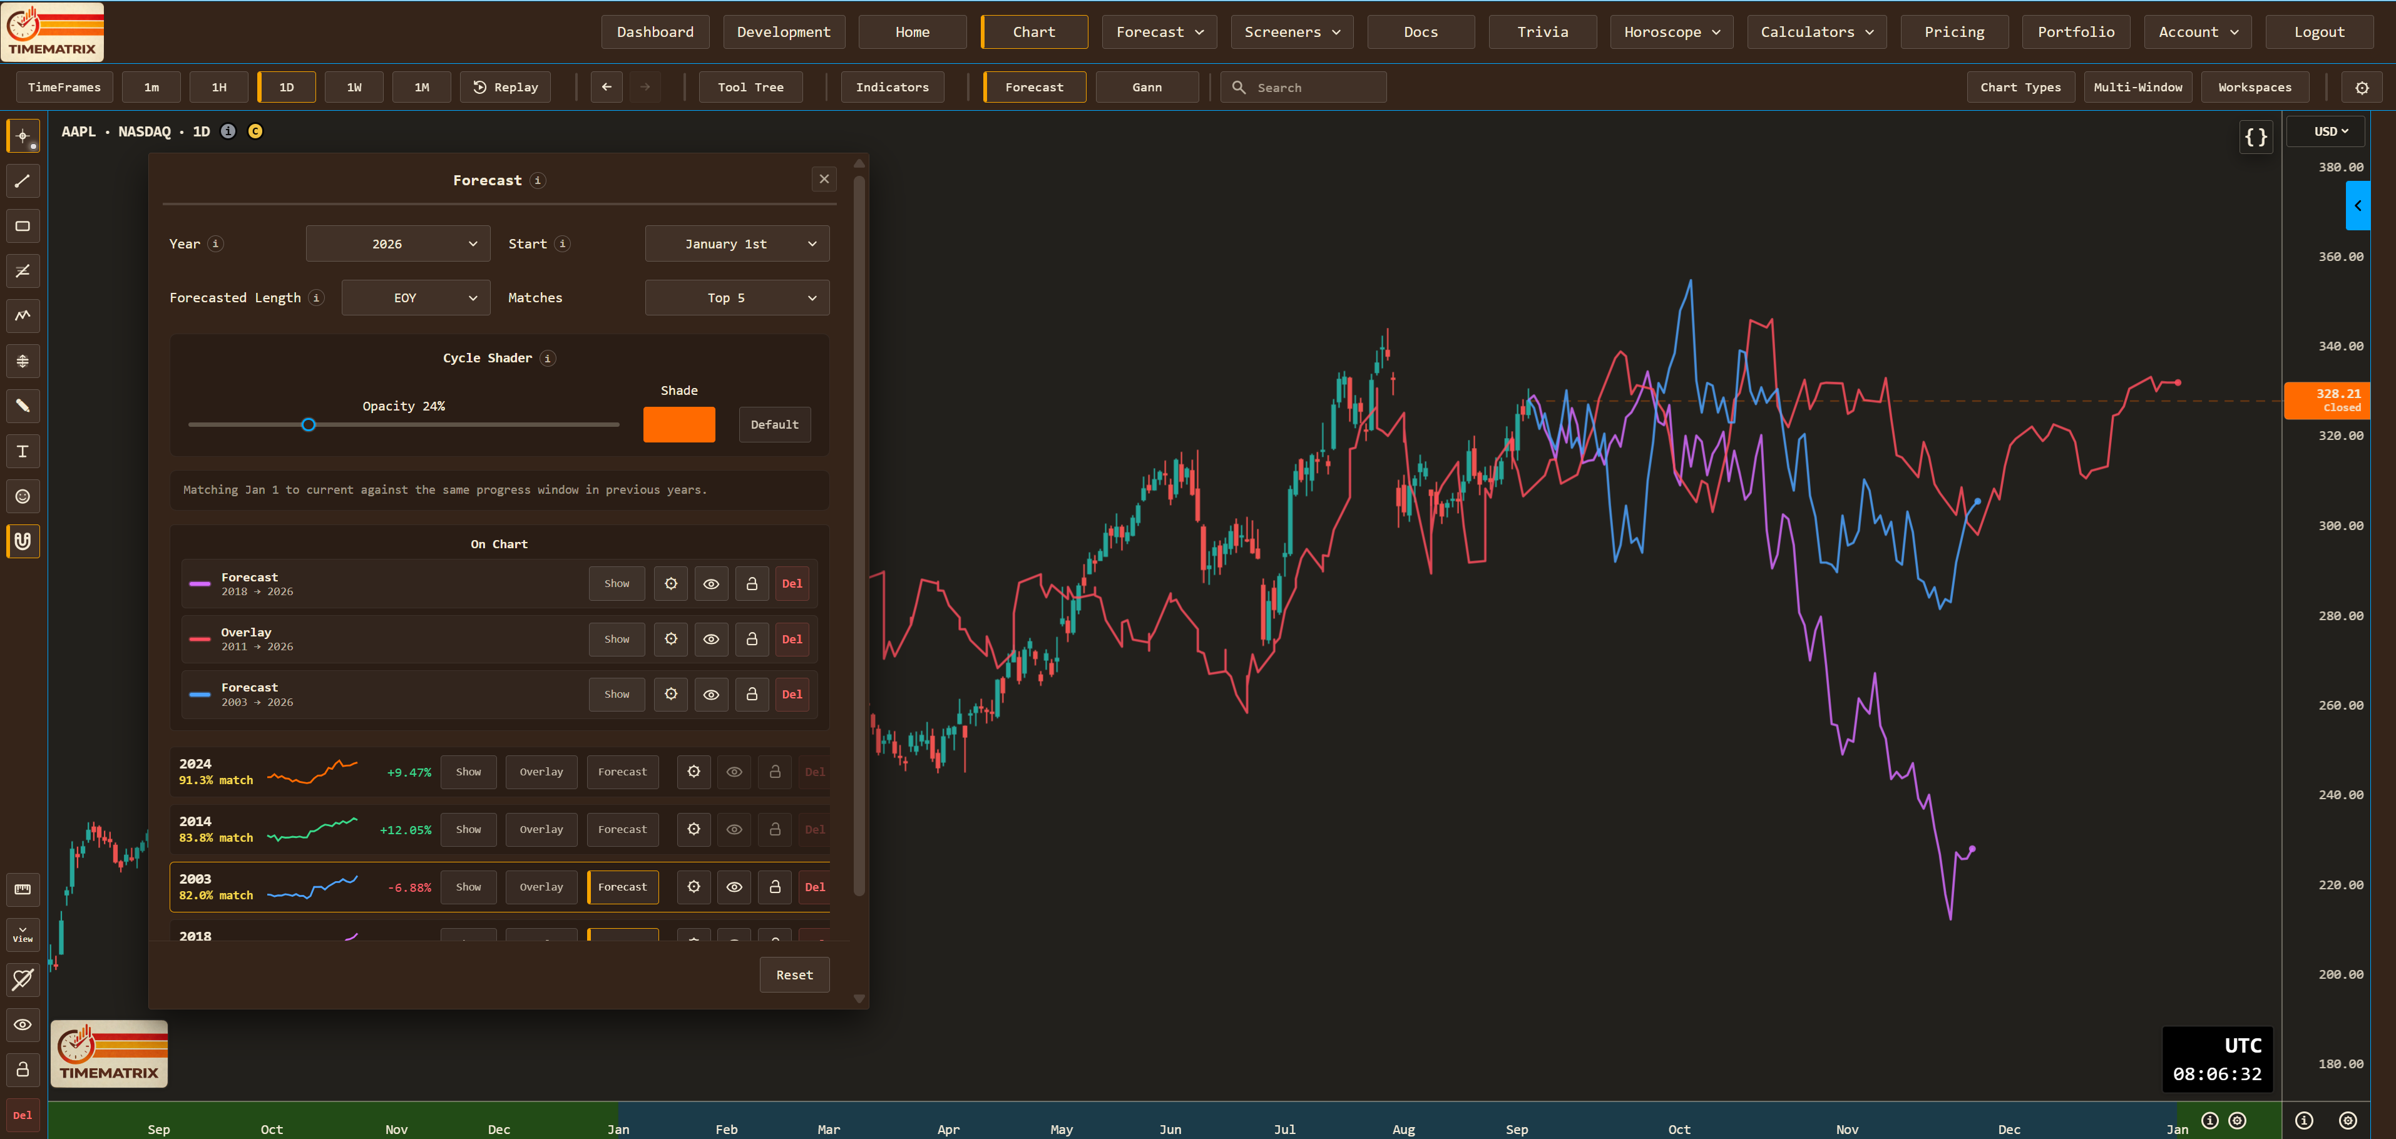2396x1139 pixels.
Task: Select the ruler measure tool
Action: [x=23, y=889]
